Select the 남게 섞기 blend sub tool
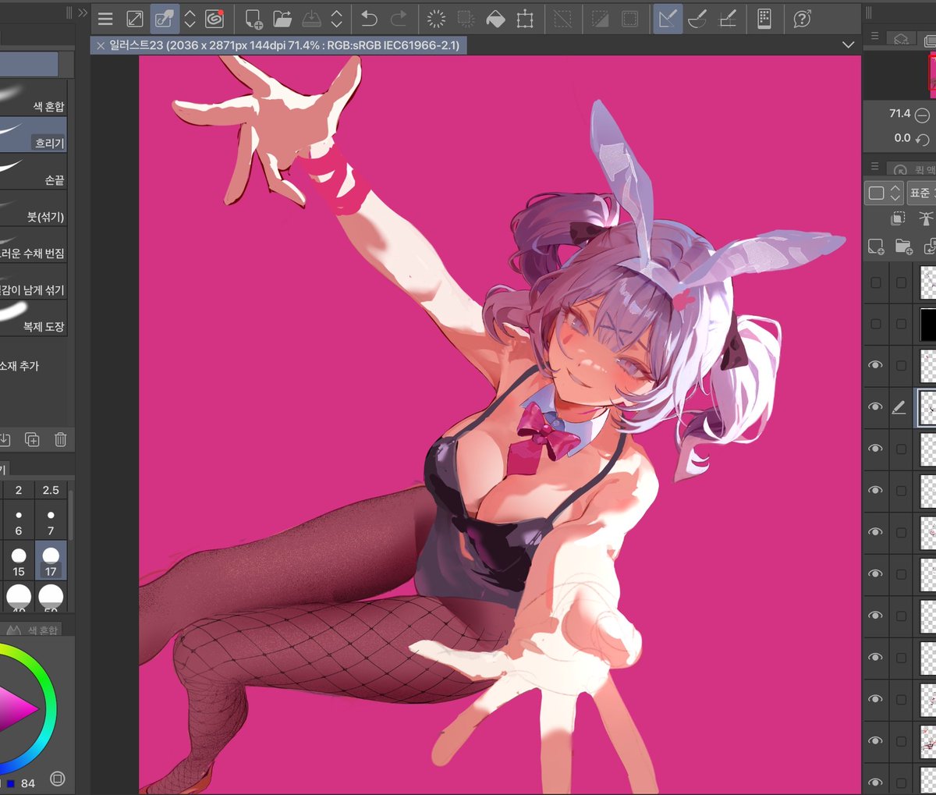Screen dimensions: 936x795 pyautogui.click(x=34, y=281)
